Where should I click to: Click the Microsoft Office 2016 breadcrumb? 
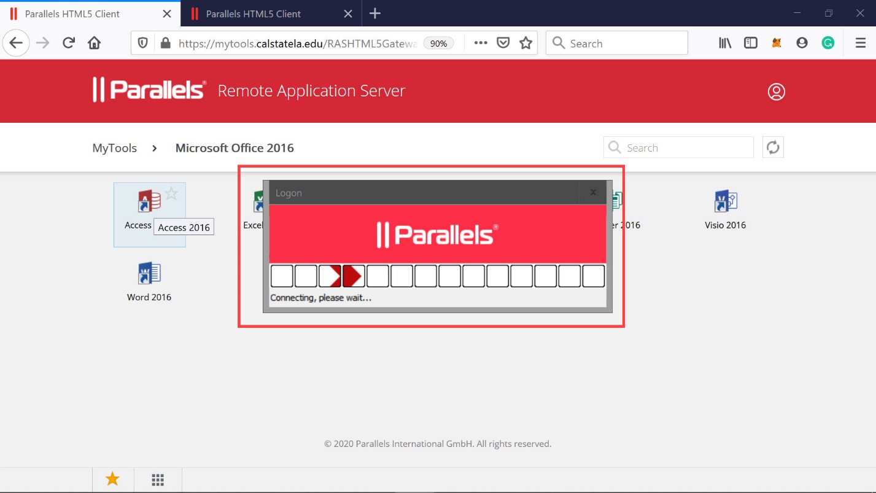(x=235, y=148)
